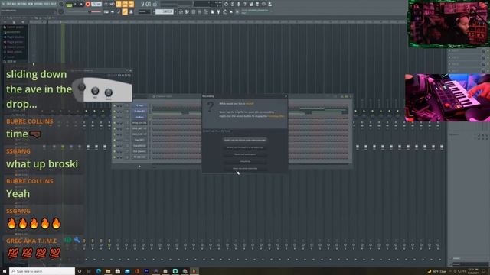Click the keyboard camera overlay thumbnail
Viewport: 490px width, 275px height.
pos(447,98)
